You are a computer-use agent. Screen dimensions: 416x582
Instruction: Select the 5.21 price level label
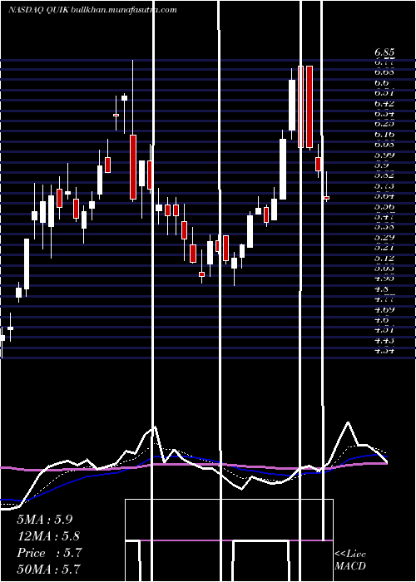pos(384,248)
